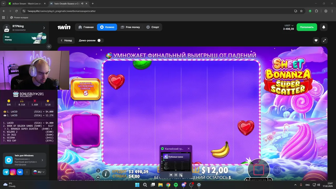The width and height of the screenshot is (336, 189).
Task: Open browser extensions puzzle icon
Action: [316, 11]
